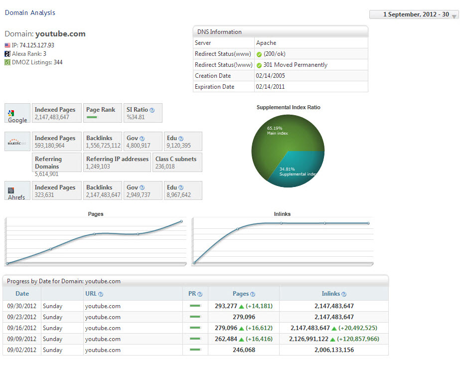Click the help icon next to Ahrefs Edu
Viewport: 460px width, 365px height.
pos(181,188)
